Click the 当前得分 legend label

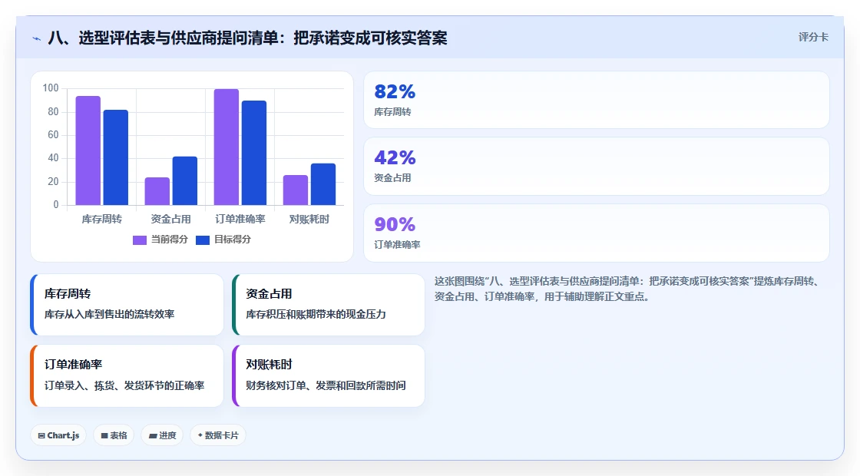coord(170,239)
